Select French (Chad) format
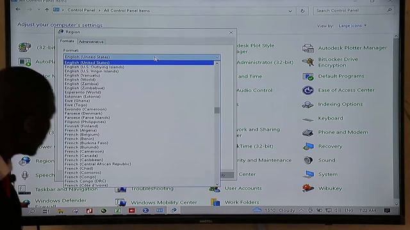This screenshot has width=410, height=230. pos(138,168)
